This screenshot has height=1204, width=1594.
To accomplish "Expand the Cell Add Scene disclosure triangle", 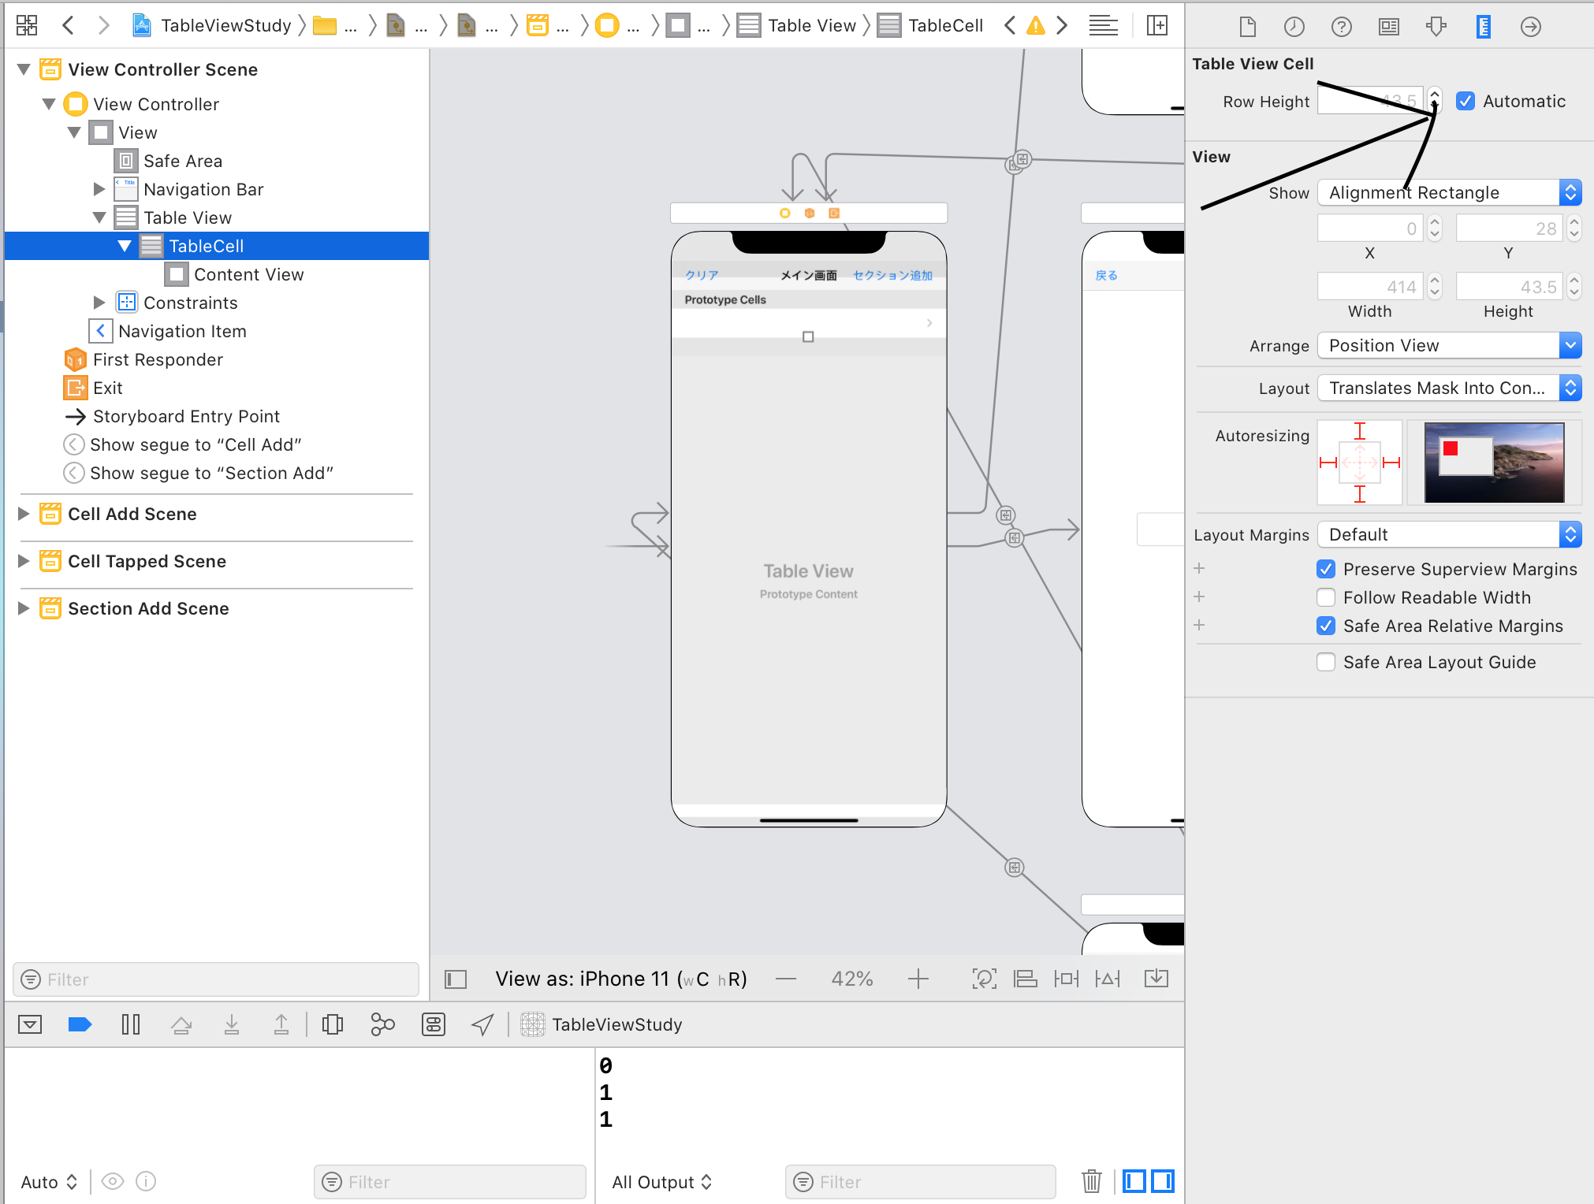I will click(24, 514).
